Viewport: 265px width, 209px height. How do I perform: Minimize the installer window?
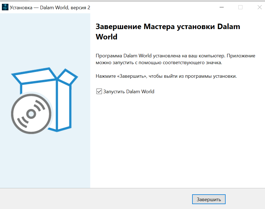(x=222, y=7)
